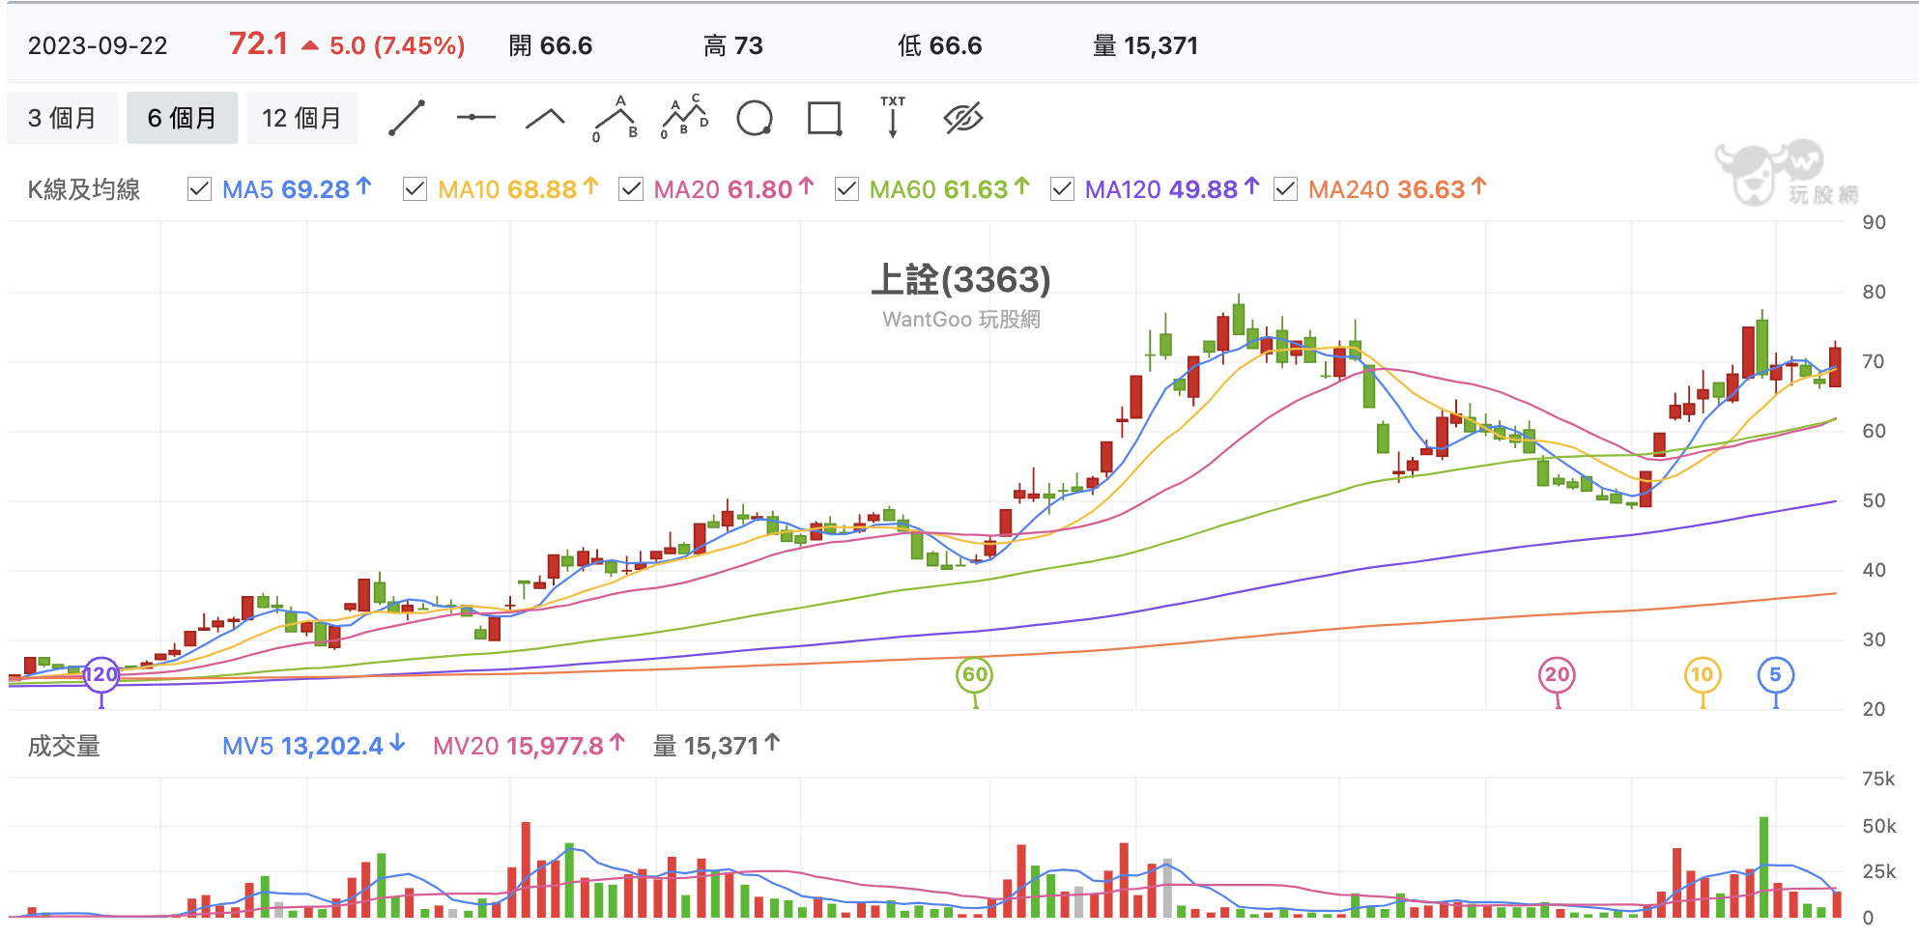Screen dimensions: 1919x937
Task: Select the trend line drawing tool
Action: [x=407, y=118]
